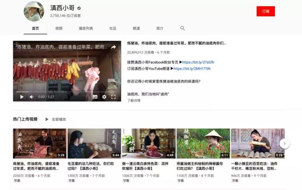Click title 用酱油做主料秘制的辣椒酱
Image resolution: width=302 pixels, height=190 pixels.
pos(200,166)
